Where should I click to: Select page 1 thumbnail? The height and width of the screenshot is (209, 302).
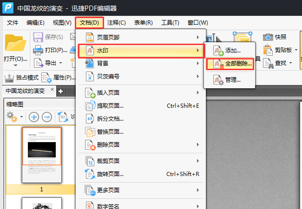42,155
